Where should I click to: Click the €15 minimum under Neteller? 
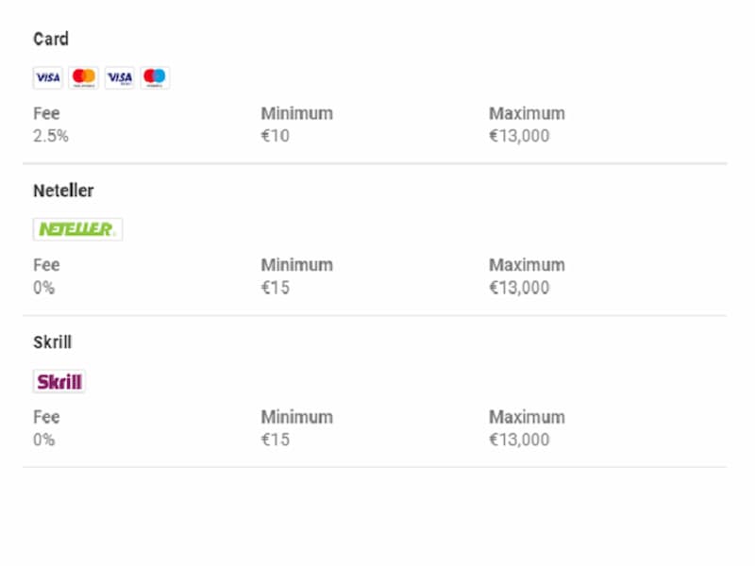[274, 287]
